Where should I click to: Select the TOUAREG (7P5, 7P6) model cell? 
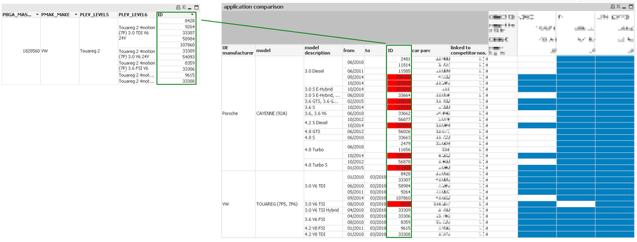tap(279, 204)
